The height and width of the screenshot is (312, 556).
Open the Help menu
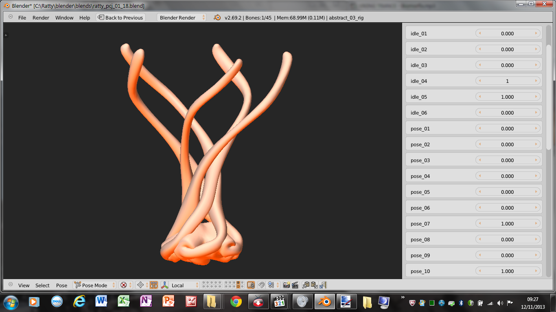(85, 17)
